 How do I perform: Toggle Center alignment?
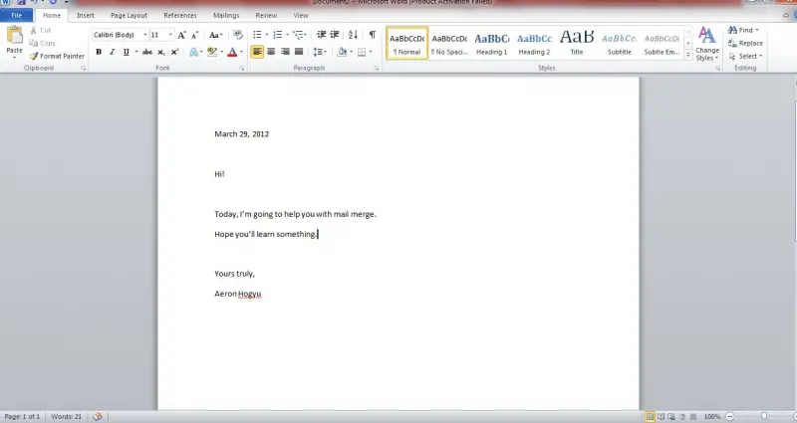tap(271, 52)
